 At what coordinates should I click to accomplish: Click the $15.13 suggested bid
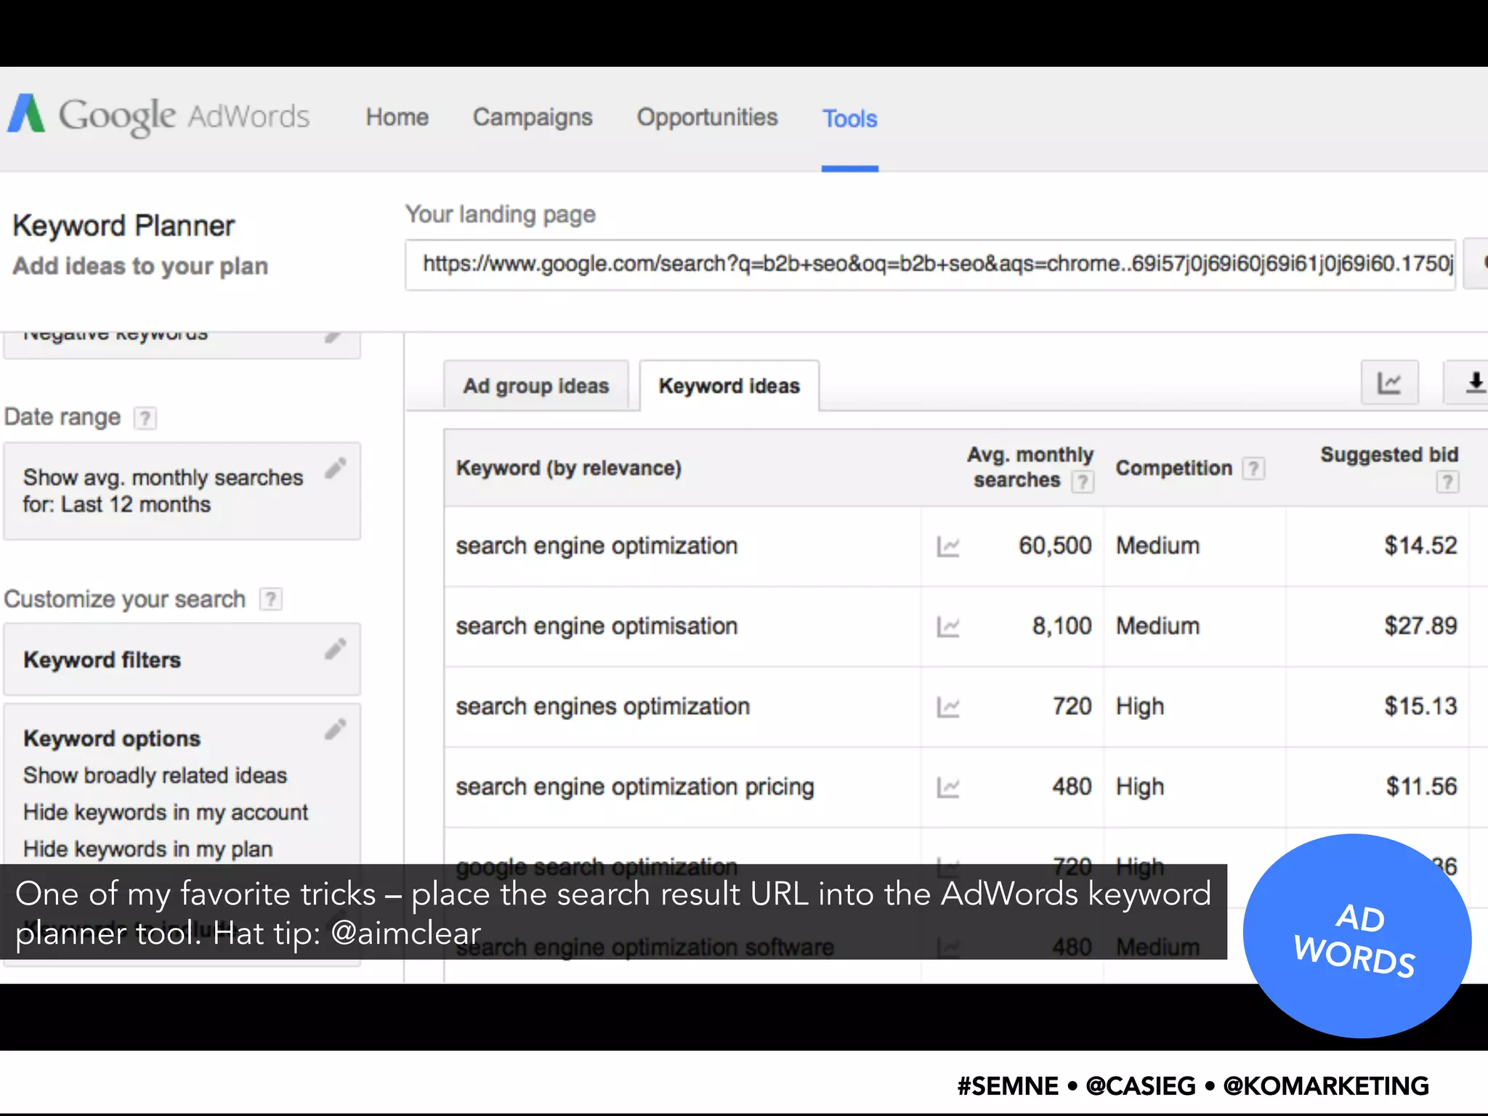click(x=1420, y=705)
